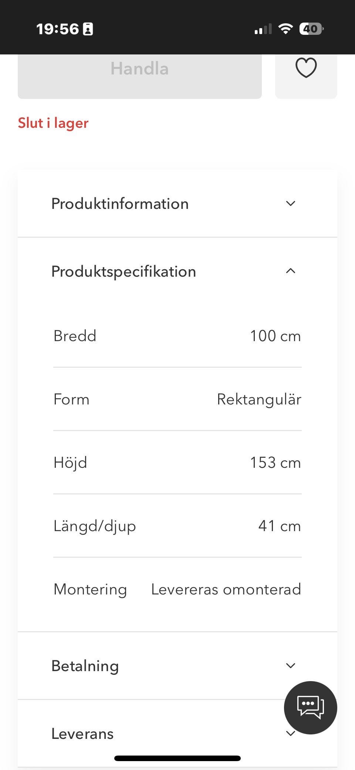Tap the 19:56 clock in status bar
The height and width of the screenshot is (770, 355).
57,29
